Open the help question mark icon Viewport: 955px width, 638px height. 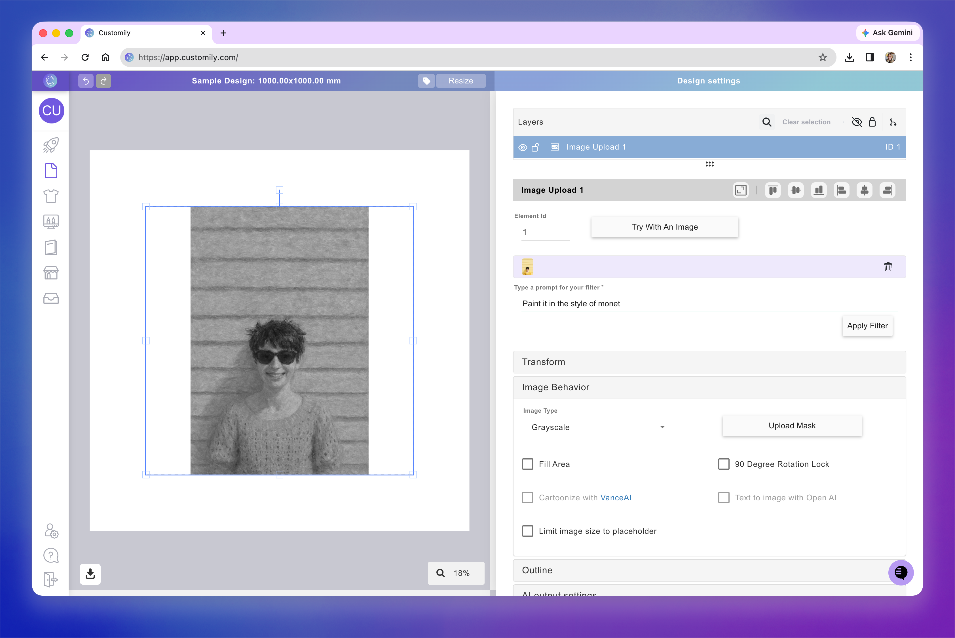pos(51,555)
